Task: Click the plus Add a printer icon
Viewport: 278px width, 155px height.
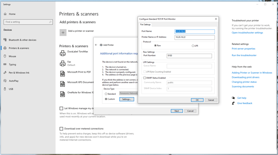Action: pos(63,33)
